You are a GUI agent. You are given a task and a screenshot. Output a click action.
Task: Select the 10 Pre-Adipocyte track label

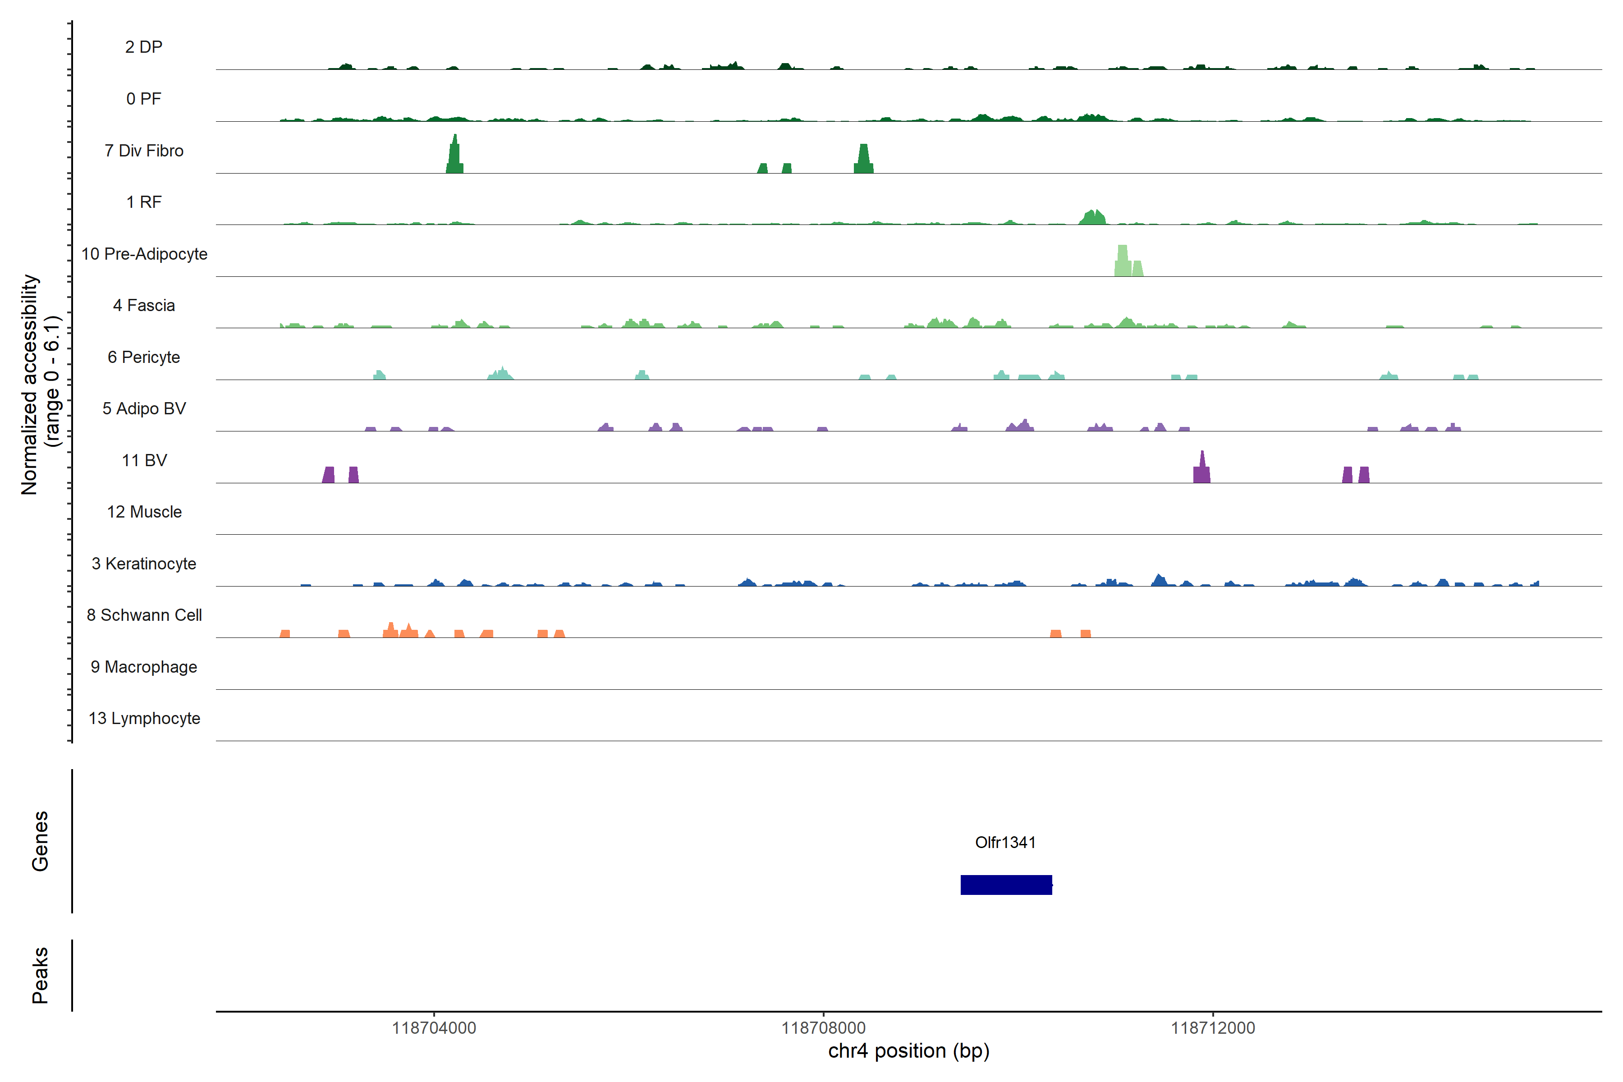[x=144, y=254]
